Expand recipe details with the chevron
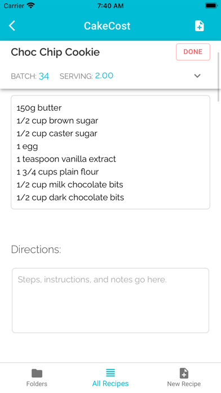The width and height of the screenshot is (221, 393). click(197, 76)
